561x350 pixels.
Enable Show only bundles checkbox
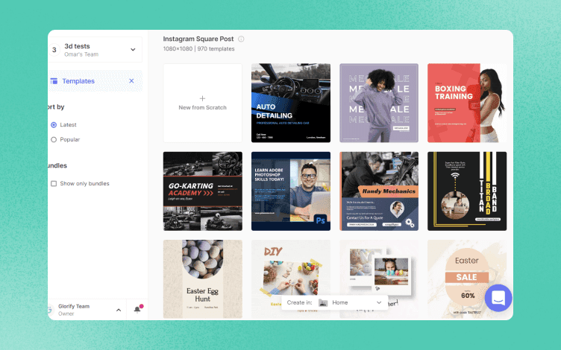pyautogui.click(x=54, y=184)
